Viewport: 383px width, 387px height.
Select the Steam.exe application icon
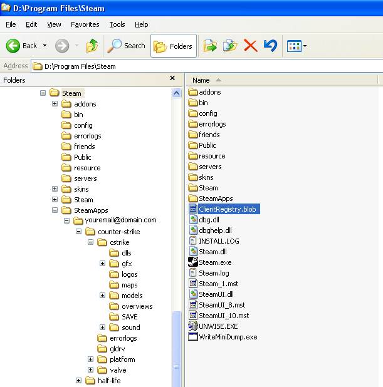pyautogui.click(x=193, y=262)
